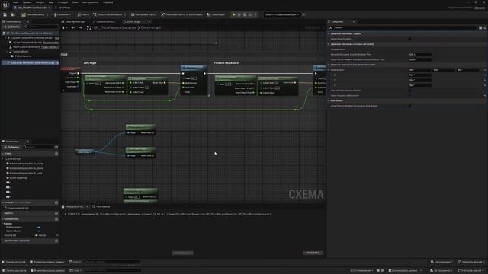Image resolution: width=488 pixels, height=274 pixels.
Task: Click BP_ThirdPersonCharacter in the graph breadcrumb
Action: click(115, 27)
